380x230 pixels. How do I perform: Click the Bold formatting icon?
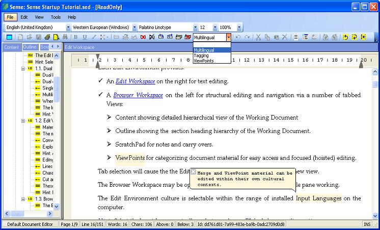[76, 37]
